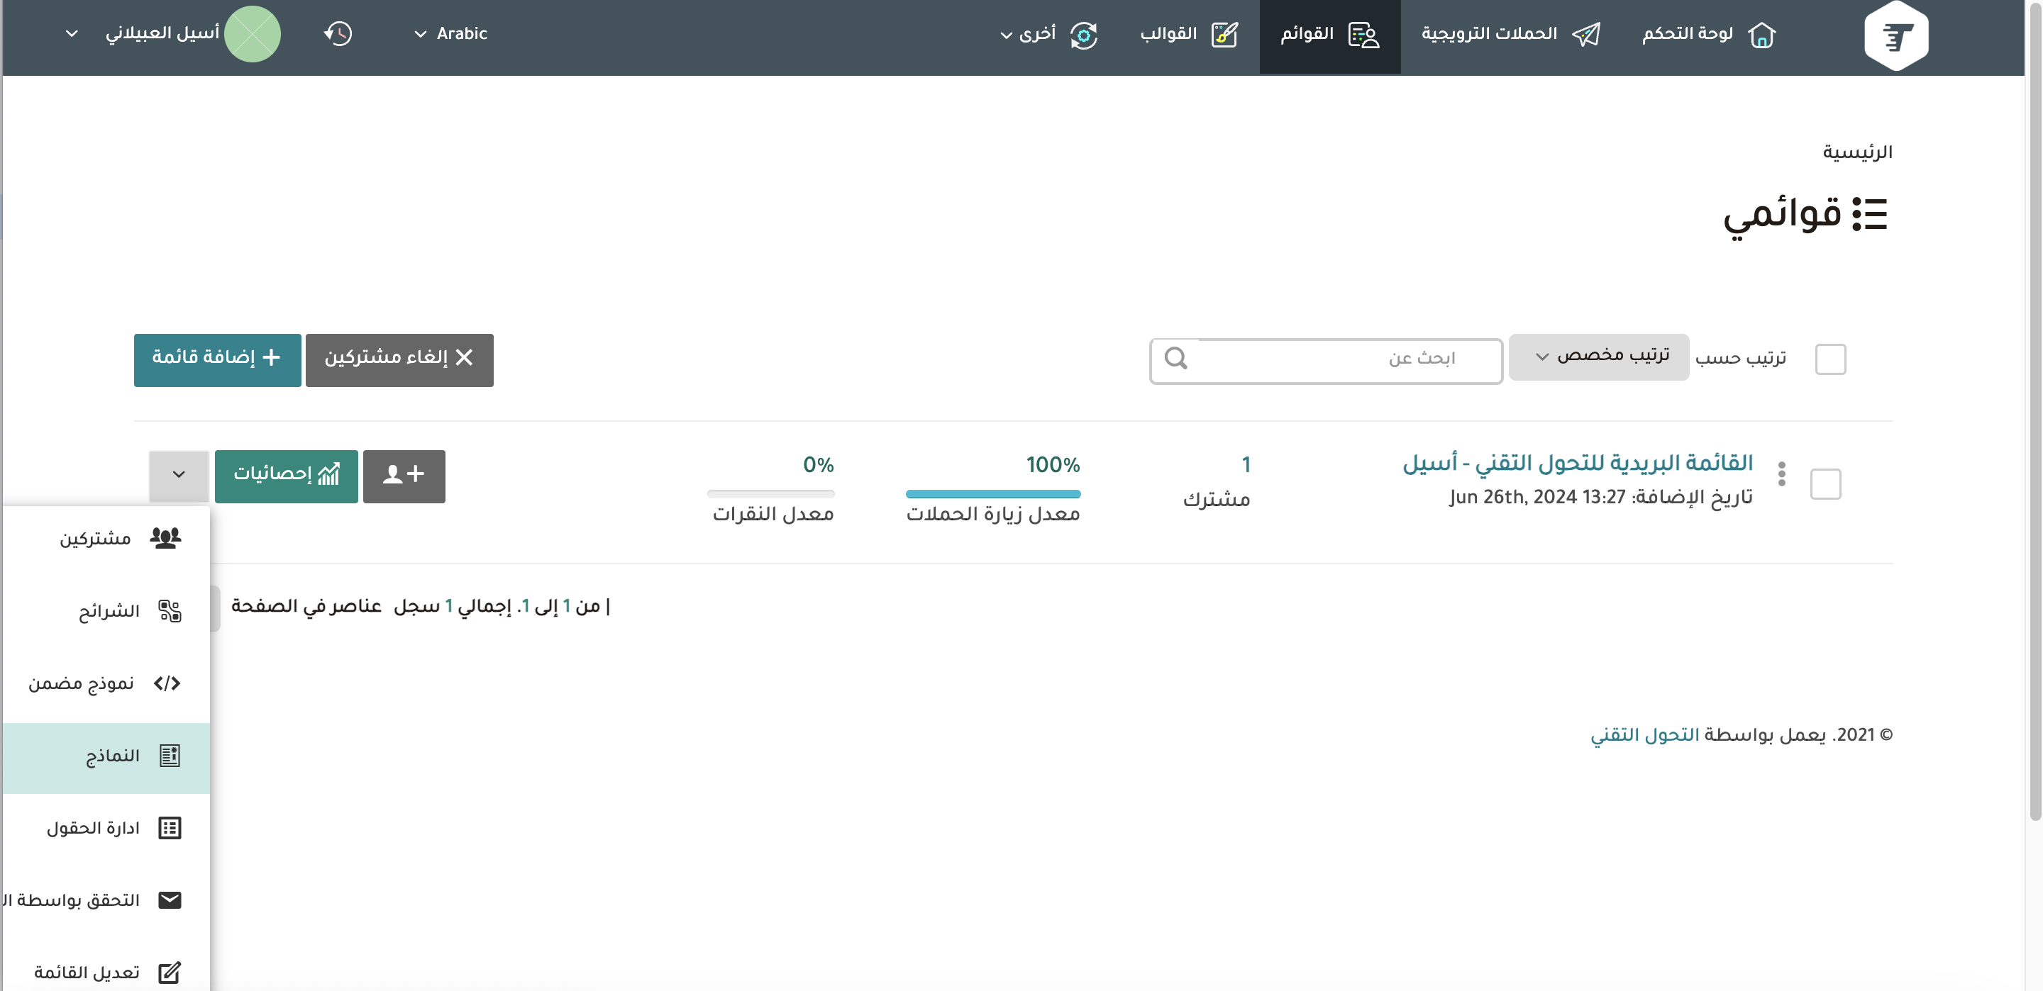
Task: Open القائمة البريدية للتحول التقني list link
Action: [1577, 463]
